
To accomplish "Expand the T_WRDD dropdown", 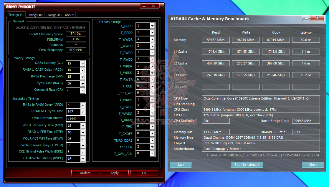I will [152, 73].
